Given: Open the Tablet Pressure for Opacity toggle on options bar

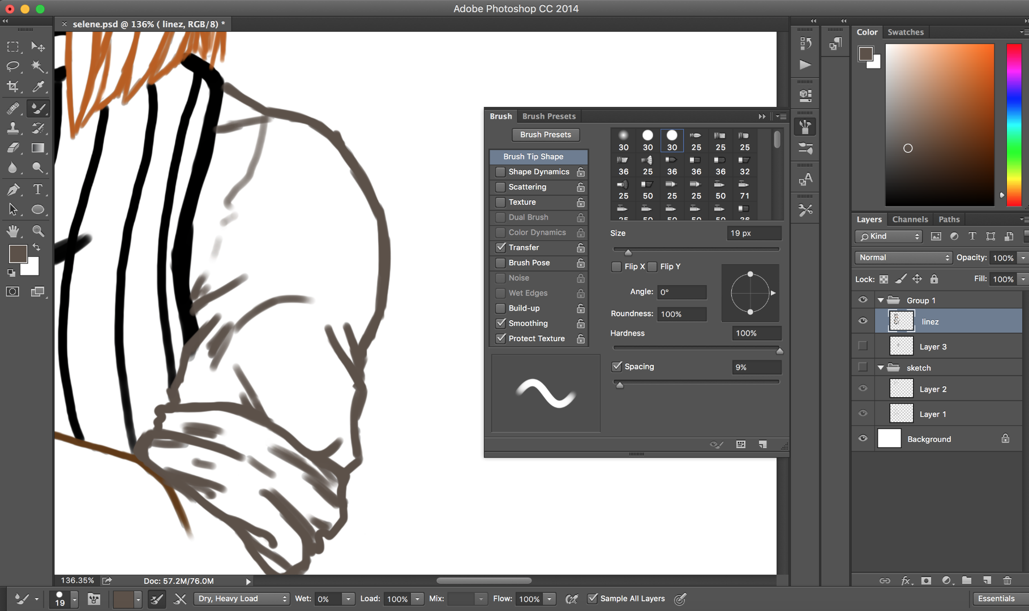Looking at the screenshot, I should coord(572,599).
